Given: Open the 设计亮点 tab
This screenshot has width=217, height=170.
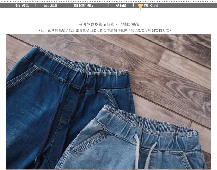Looking at the screenshot, I should pos(22,5).
